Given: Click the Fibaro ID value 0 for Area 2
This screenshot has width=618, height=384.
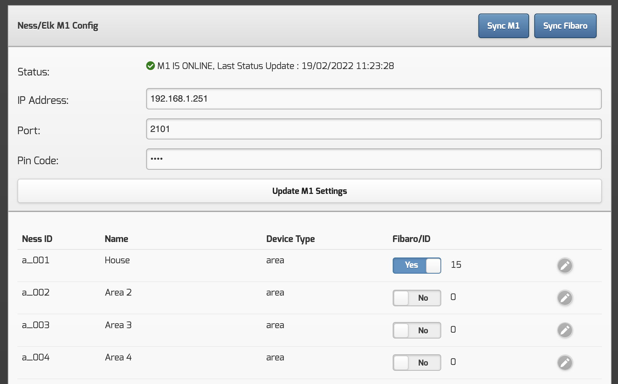Looking at the screenshot, I should pos(453,297).
